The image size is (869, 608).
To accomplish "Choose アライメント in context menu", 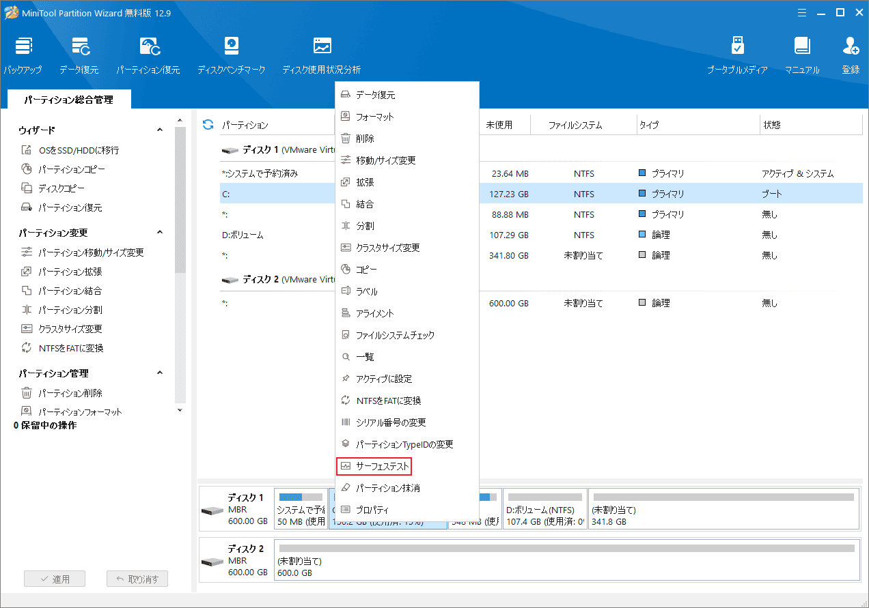I will coord(407,313).
